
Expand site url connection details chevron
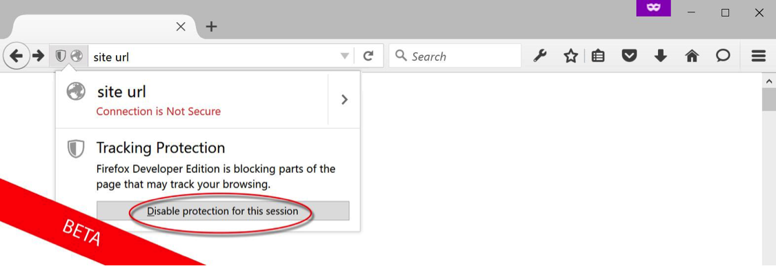pyautogui.click(x=344, y=99)
